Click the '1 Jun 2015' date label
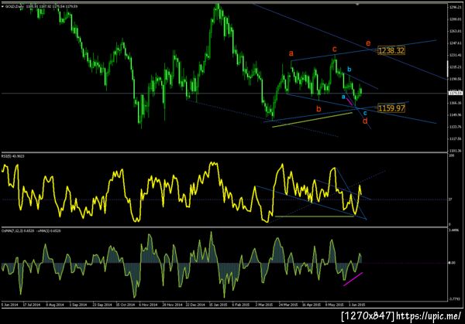Screen dimensions: 465x324 tap(356, 305)
